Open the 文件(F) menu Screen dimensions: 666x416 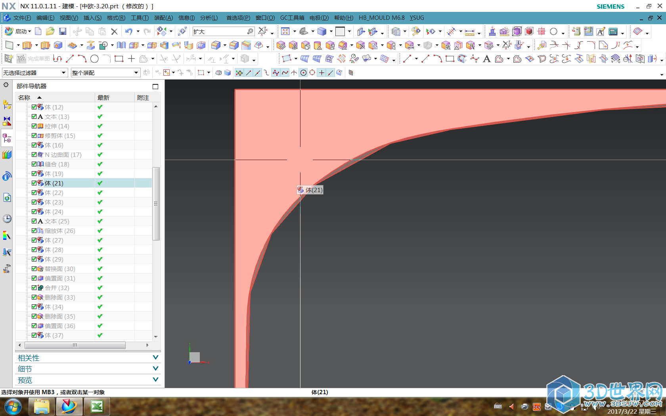tap(22, 18)
